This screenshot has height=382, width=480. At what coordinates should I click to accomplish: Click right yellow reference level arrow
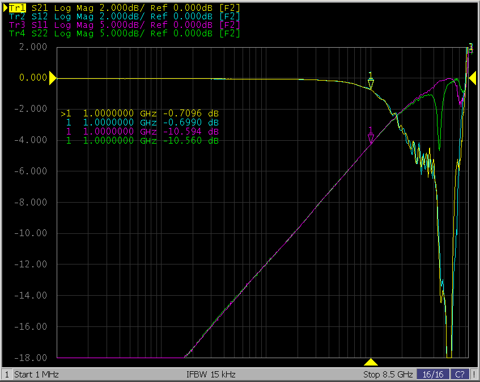tap(471, 78)
